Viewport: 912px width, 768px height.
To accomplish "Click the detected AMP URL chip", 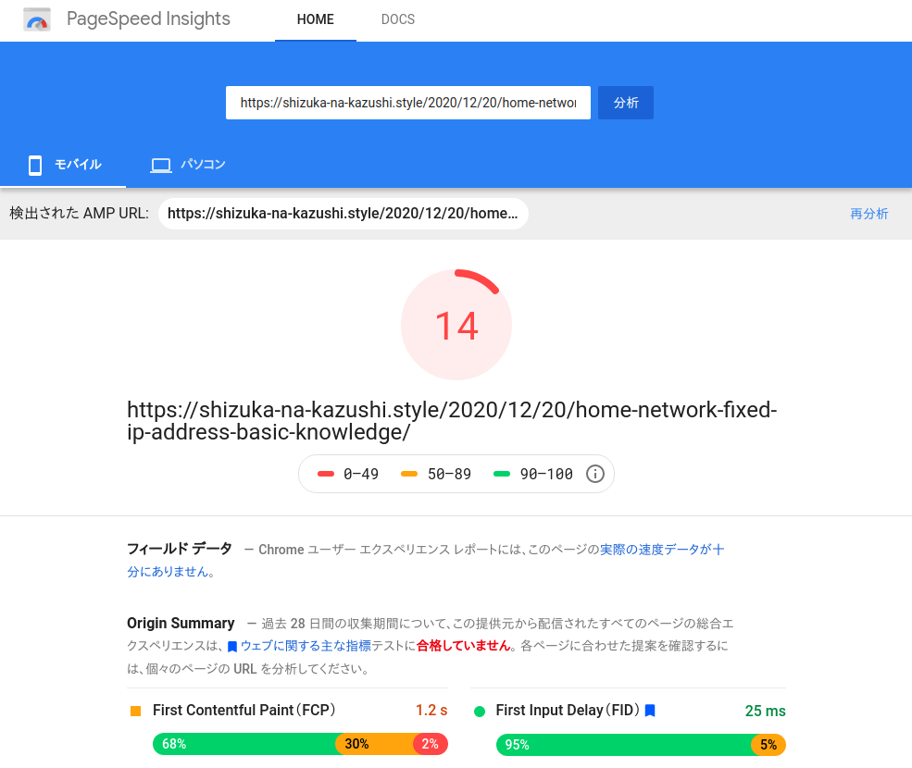I will click(344, 214).
